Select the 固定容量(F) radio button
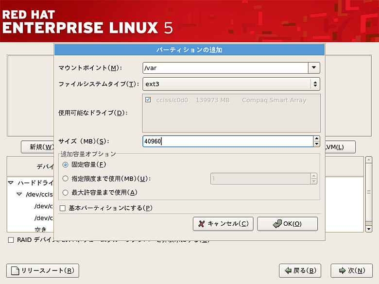Image resolution: width=379 pixels, height=284 pixels. (65, 165)
